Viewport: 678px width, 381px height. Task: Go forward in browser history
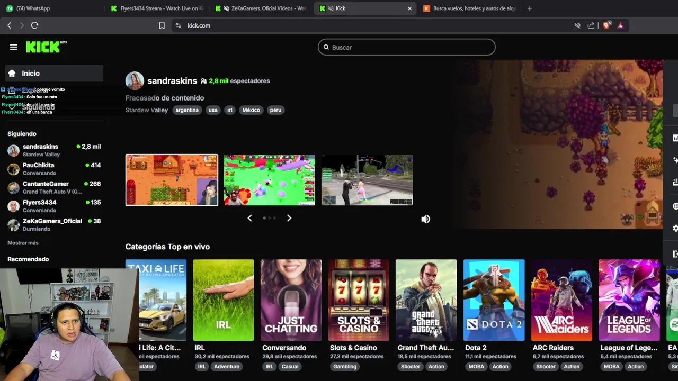click(x=22, y=25)
